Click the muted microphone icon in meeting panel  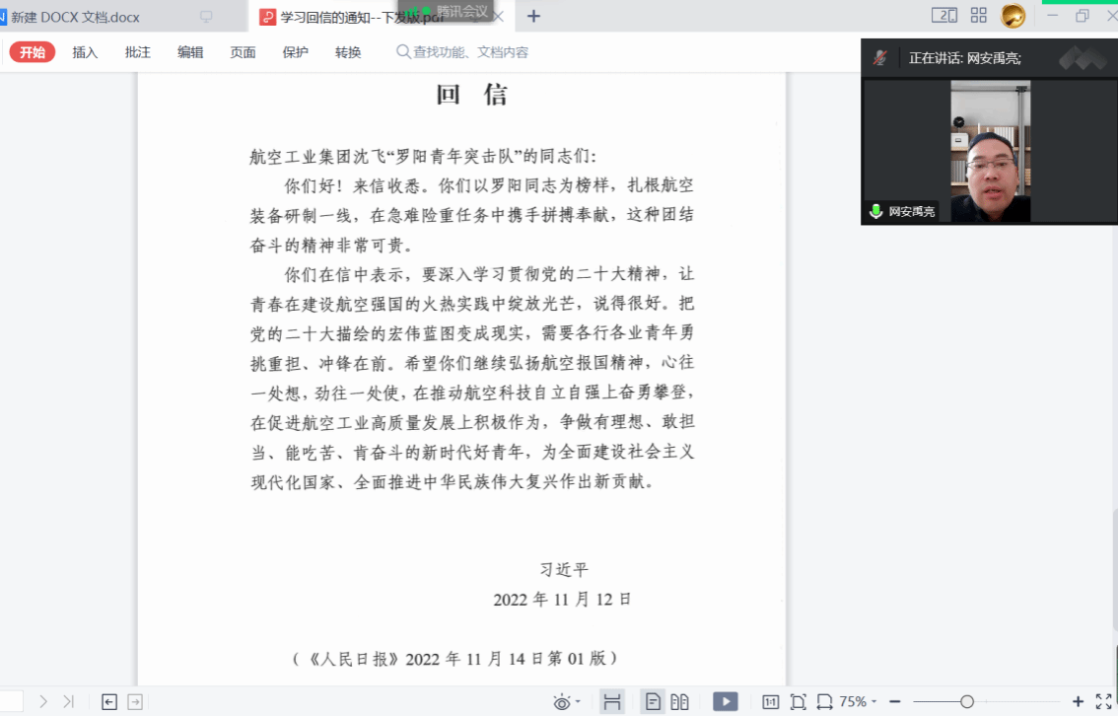click(879, 58)
